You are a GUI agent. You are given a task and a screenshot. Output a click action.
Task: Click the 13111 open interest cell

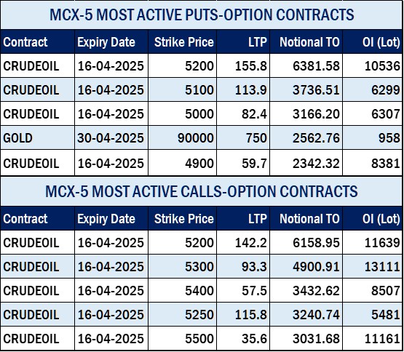[372, 266]
